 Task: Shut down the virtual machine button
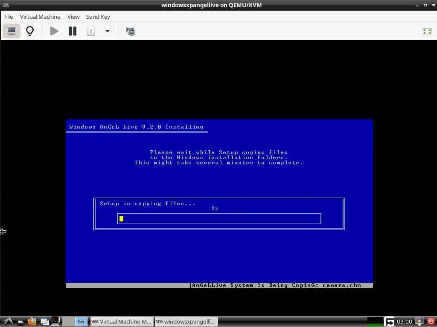90,31
